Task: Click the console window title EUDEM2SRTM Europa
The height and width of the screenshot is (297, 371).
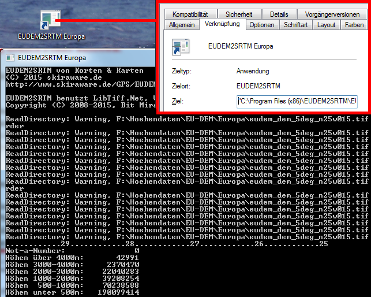Action: click(x=52, y=58)
